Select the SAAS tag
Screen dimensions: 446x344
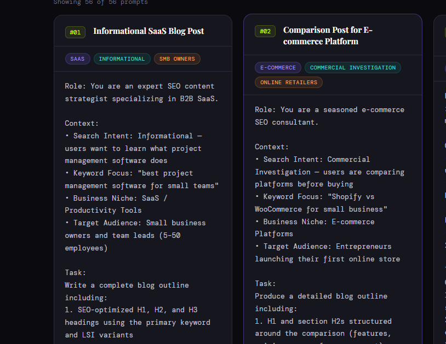coord(77,59)
